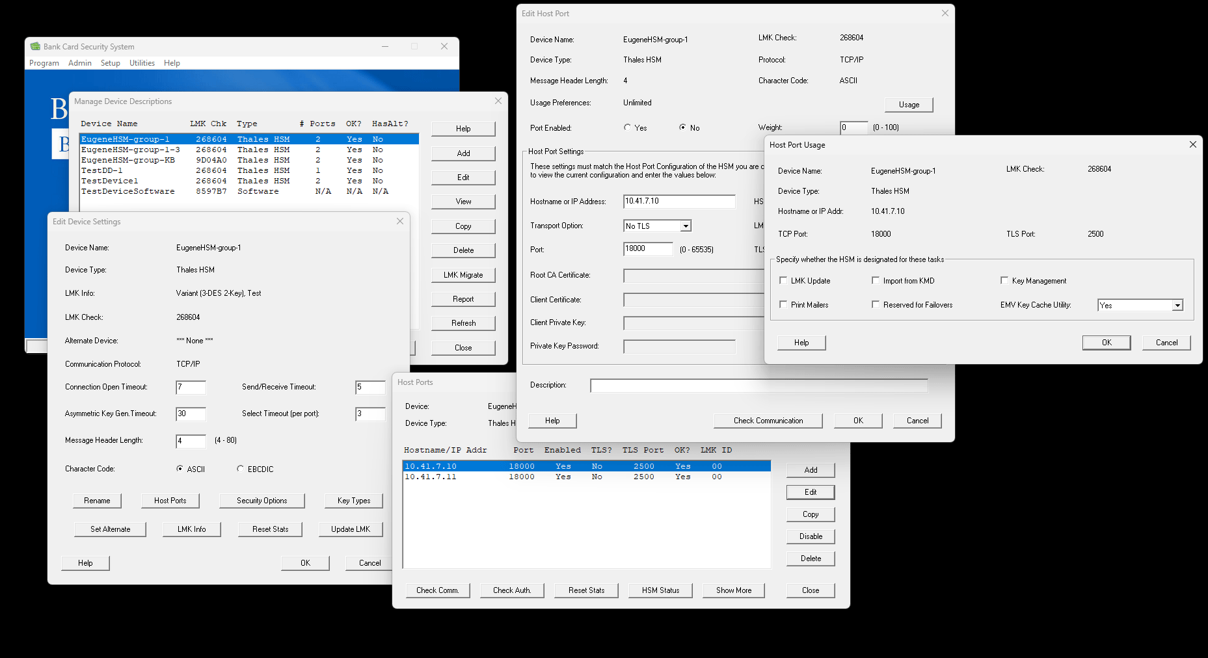Click Show More button in Host Ports
This screenshot has height=658, width=1208.
tap(734, 590)
